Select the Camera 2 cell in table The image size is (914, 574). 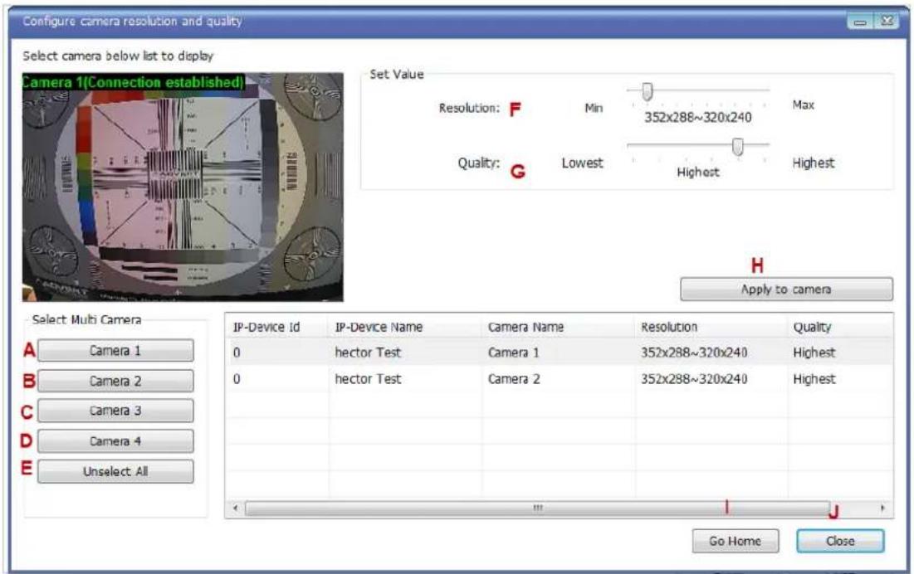(514, 379)
